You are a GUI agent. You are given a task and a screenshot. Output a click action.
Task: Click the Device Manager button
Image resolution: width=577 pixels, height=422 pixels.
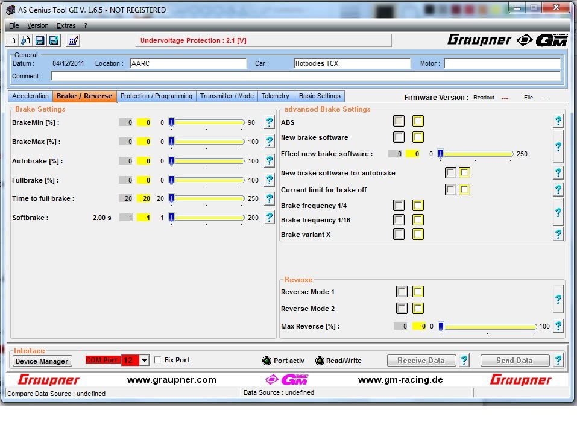click(42, 361)
